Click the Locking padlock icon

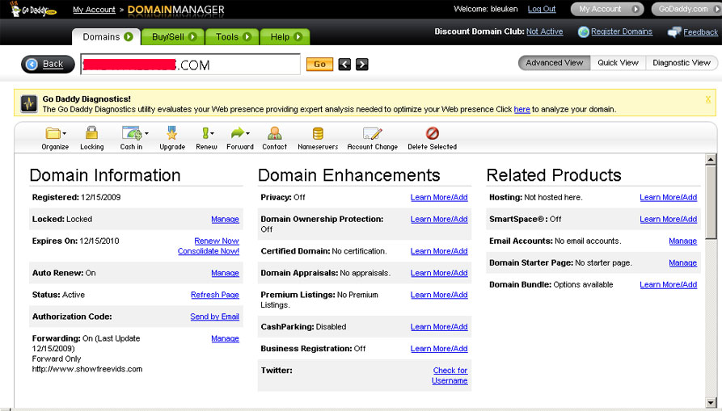coord(91,133)
